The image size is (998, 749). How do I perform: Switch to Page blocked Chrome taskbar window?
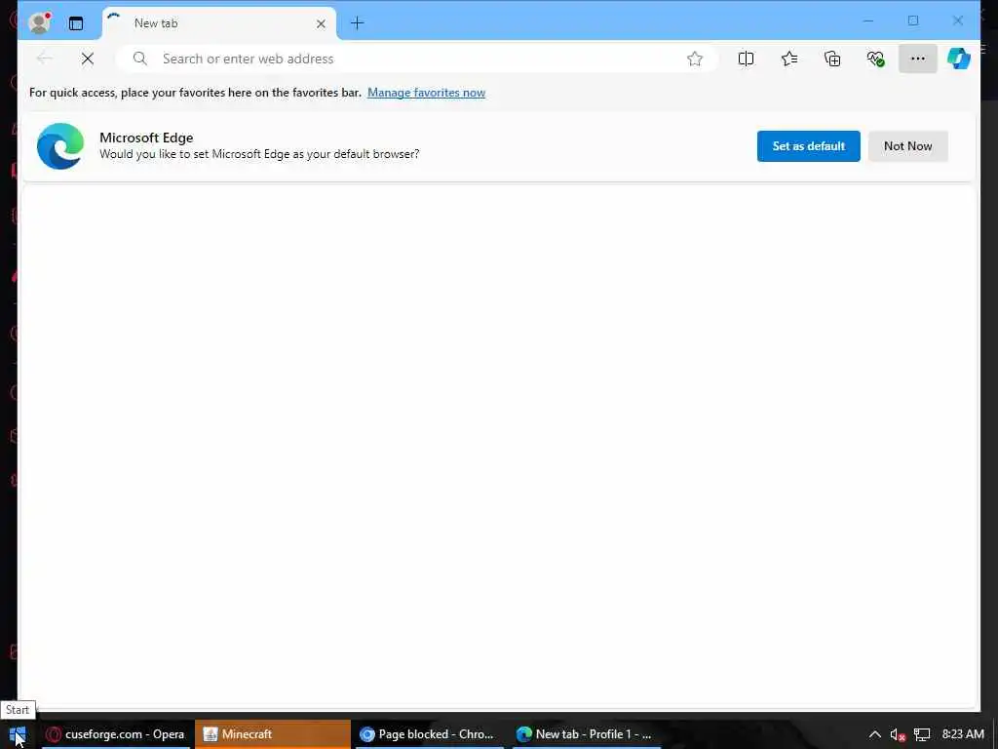[429, 734]
